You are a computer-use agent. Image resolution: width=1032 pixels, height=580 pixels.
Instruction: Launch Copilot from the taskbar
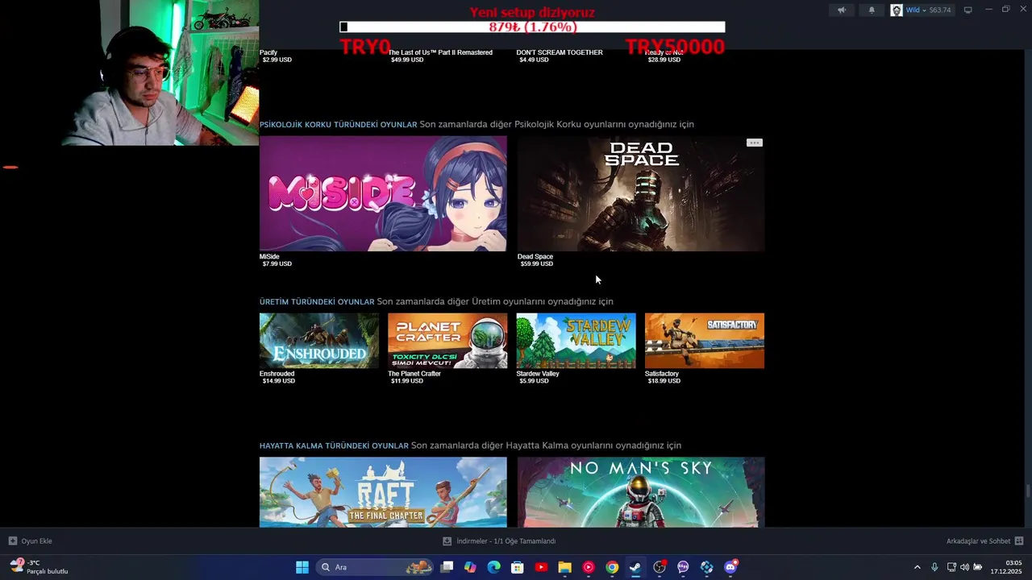coord(471,567)
